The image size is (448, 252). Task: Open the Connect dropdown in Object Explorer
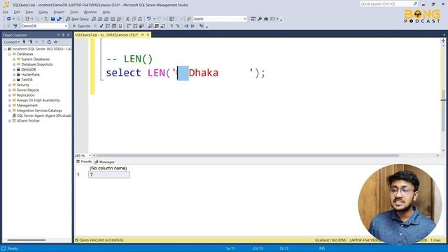pos(12,42)
